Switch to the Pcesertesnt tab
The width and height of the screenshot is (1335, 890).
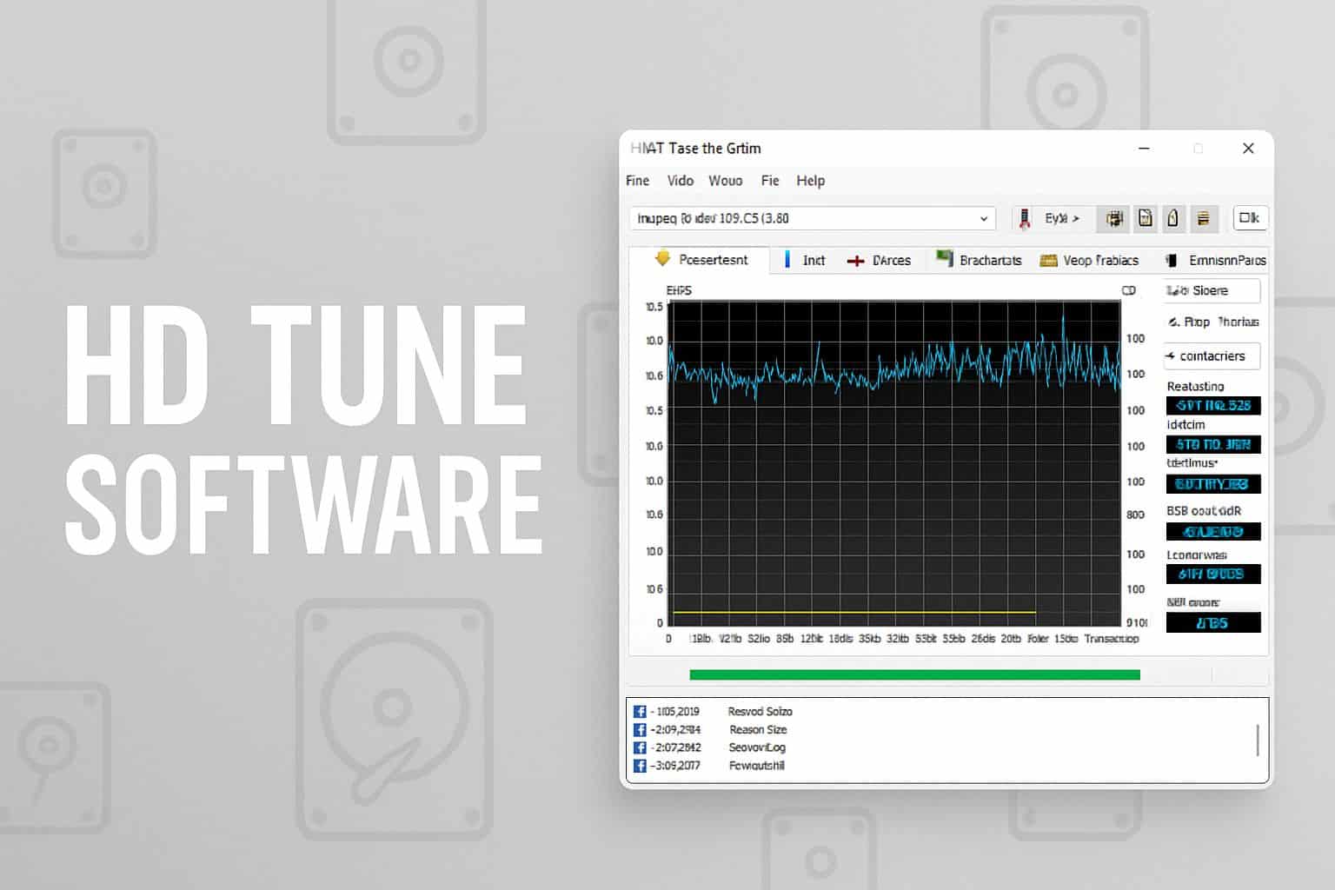[700, 260]
